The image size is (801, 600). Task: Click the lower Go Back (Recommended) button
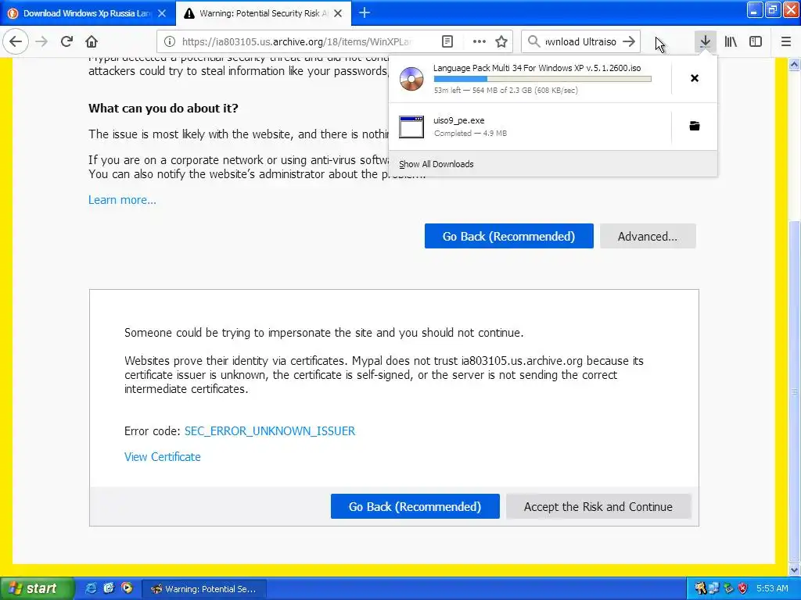[415, 506]
